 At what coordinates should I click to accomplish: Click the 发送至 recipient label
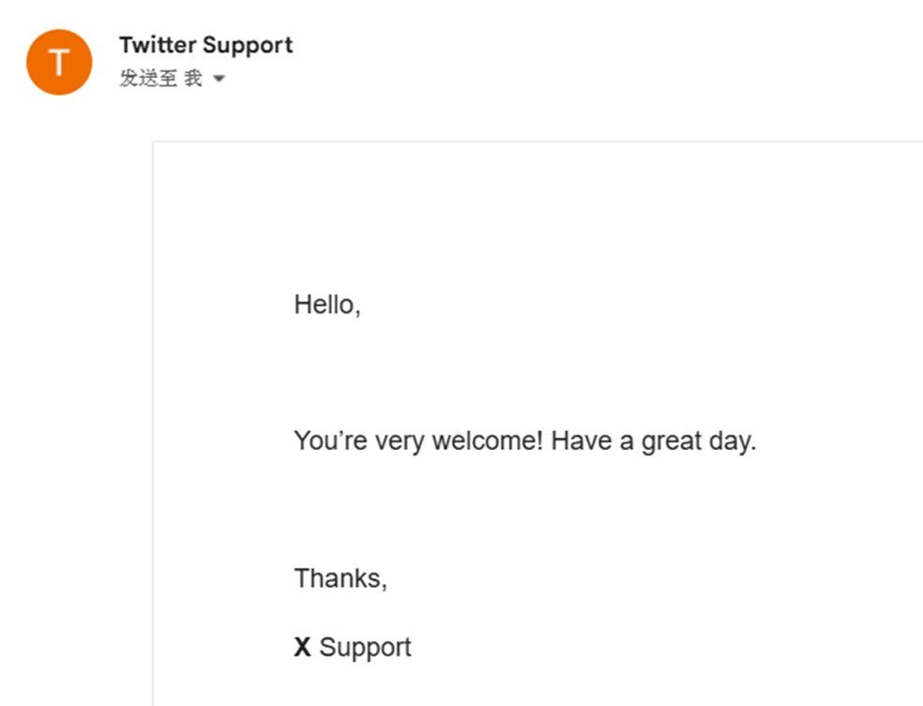pos(148,78)
